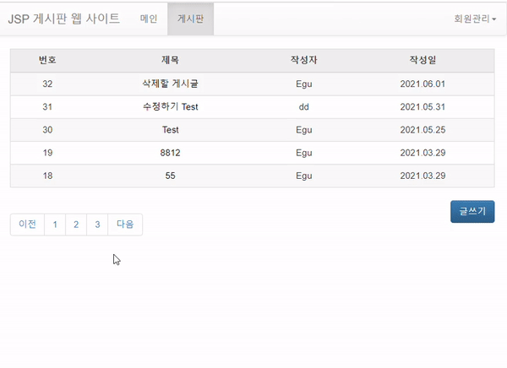The image size is (507, 368).
Task: Open pagination page 1
Action: pos(55,225)
